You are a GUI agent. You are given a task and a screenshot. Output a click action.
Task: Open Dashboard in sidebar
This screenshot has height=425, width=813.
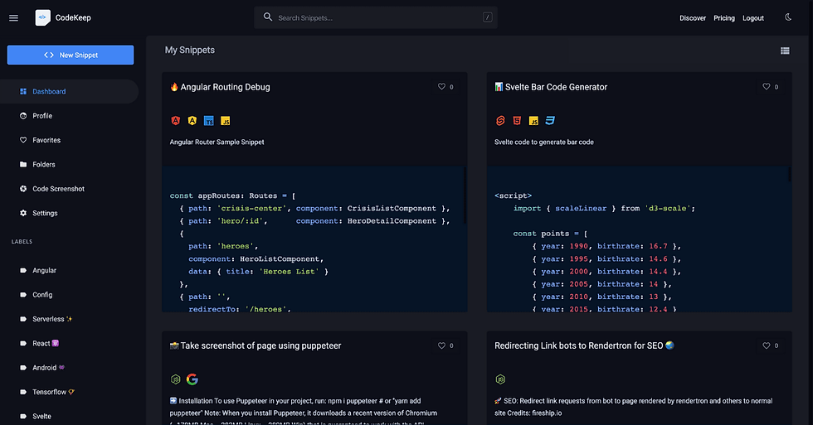(70, 92)
